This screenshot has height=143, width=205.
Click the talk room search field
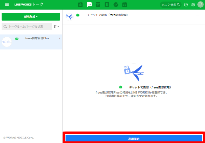27,26
